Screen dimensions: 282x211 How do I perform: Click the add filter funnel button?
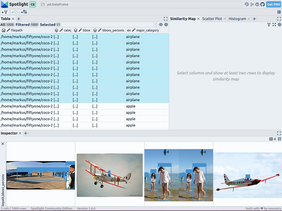pos(5,12)
